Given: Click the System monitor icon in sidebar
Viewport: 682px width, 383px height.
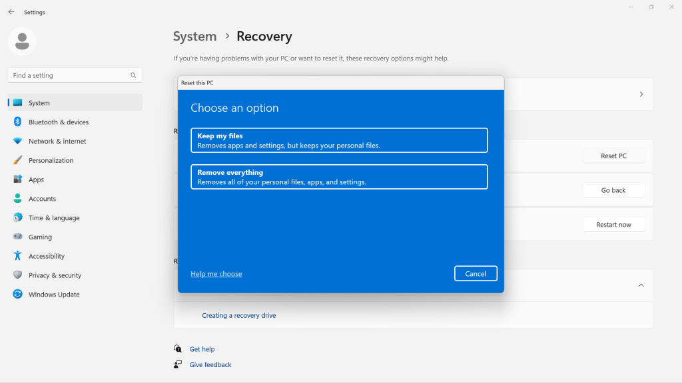Looking at the screenshot, I should click(x=17, y=102).
